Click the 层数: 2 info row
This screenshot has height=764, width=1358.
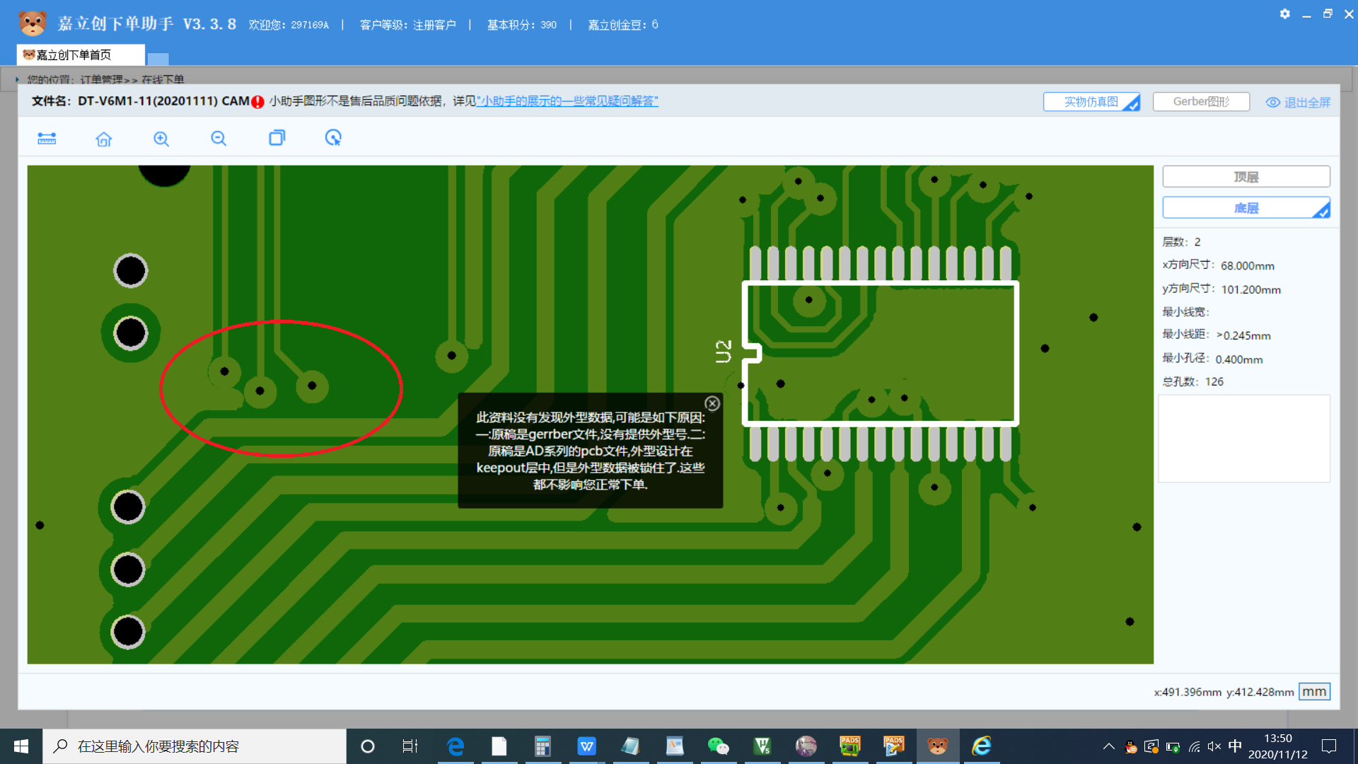(x=1181, y=242)
